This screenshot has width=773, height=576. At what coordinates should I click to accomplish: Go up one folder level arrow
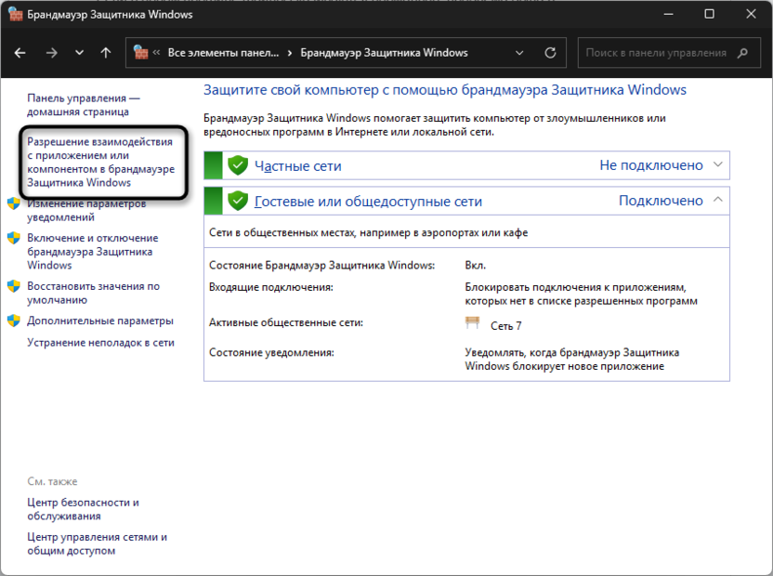click(x=106, y=53)
